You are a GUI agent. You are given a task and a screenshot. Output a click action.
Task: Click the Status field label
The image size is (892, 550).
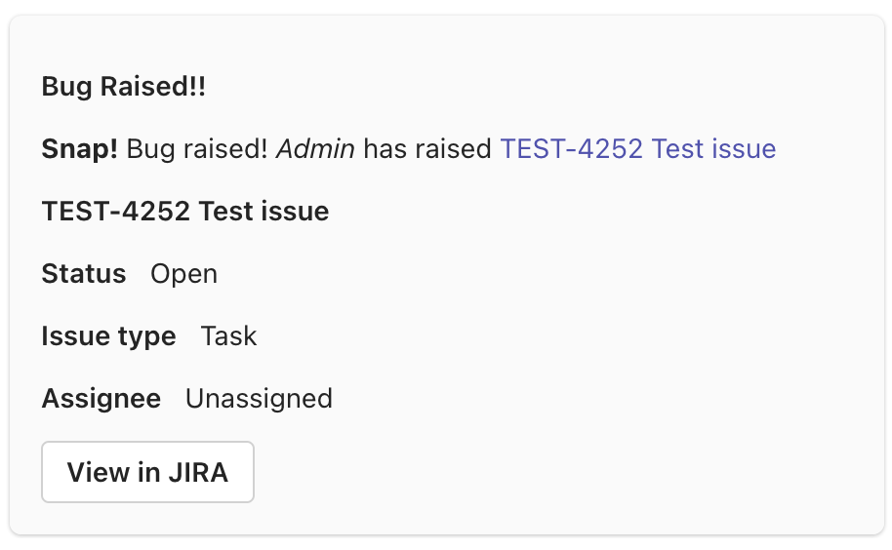pyautogui.click(x=84, y=274)
